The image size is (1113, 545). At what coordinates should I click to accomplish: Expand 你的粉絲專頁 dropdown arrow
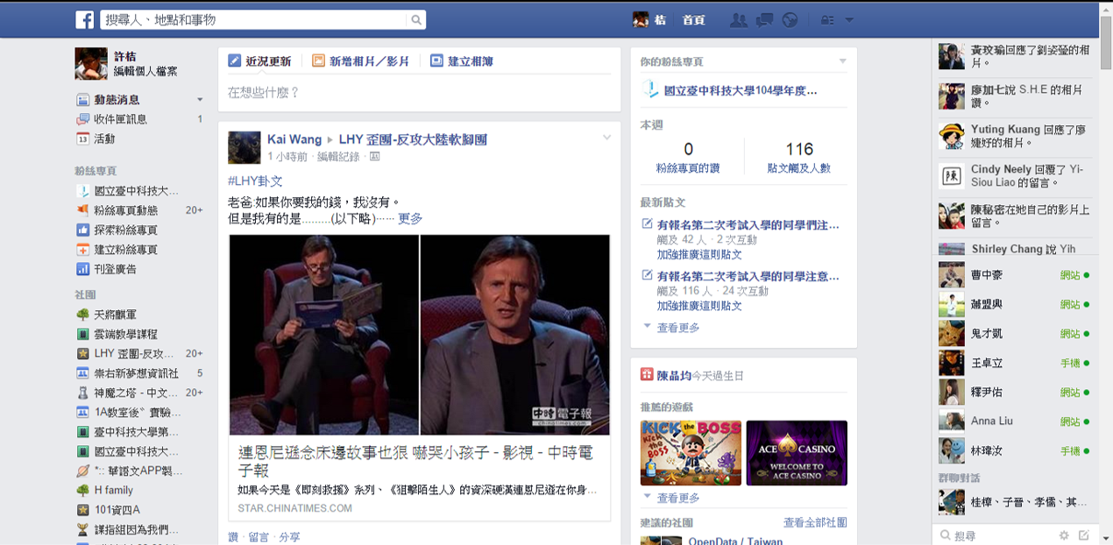842,61
